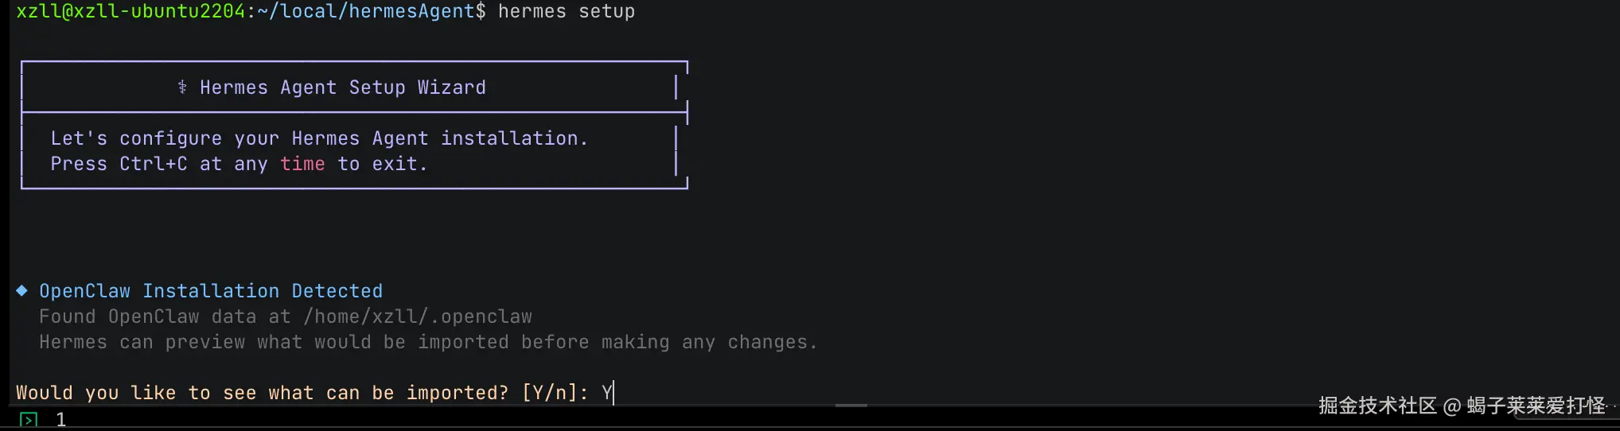Click the panel drag handle at the bottom center
This screenshot has width=1620, height=431.
pyautogui.click(x=851, y=406)
